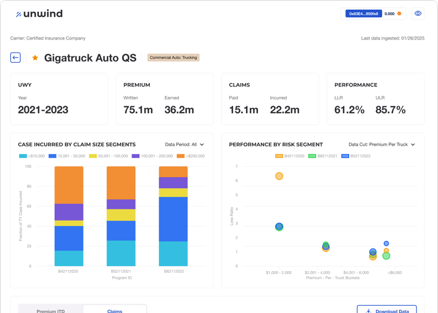Switch to the Claims tab
The width and height of the screenshot is (438, 313).
(115, 311)
